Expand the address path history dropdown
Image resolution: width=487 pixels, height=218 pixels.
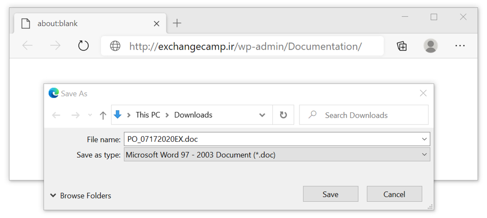point(262,115)
